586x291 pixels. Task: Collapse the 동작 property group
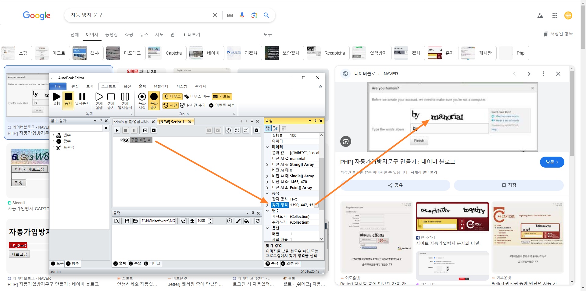[x=267, y=193]
